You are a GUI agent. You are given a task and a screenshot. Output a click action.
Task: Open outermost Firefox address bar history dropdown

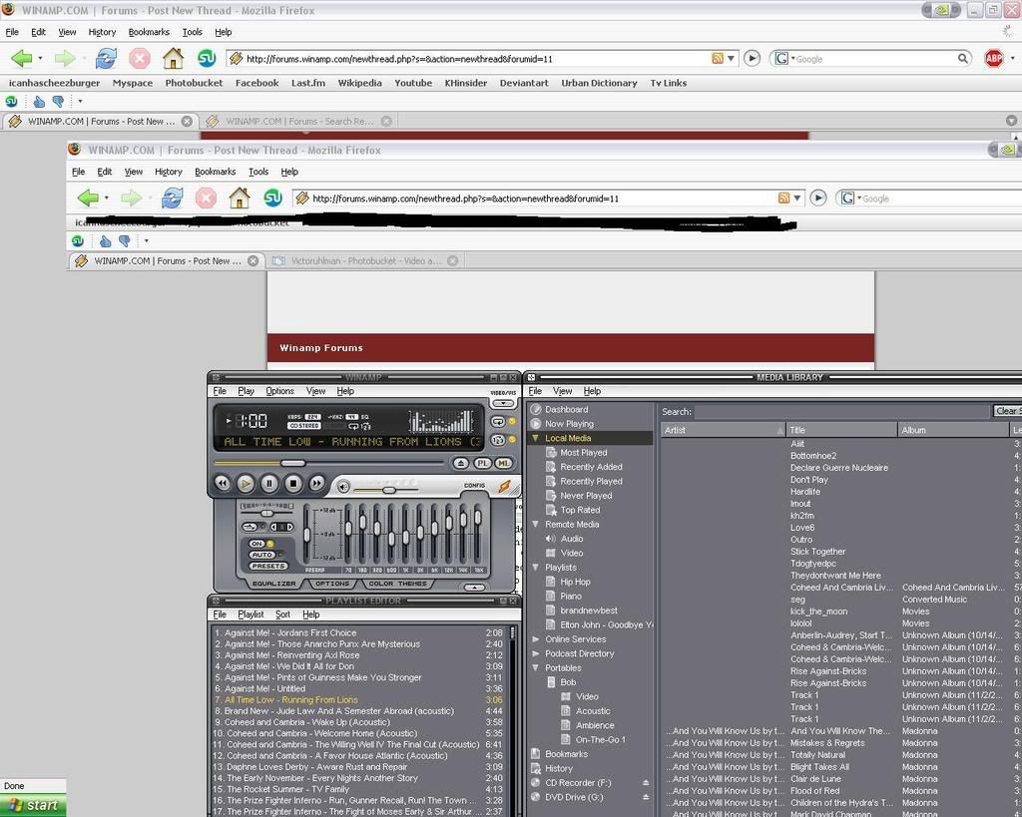coord(732,59)
